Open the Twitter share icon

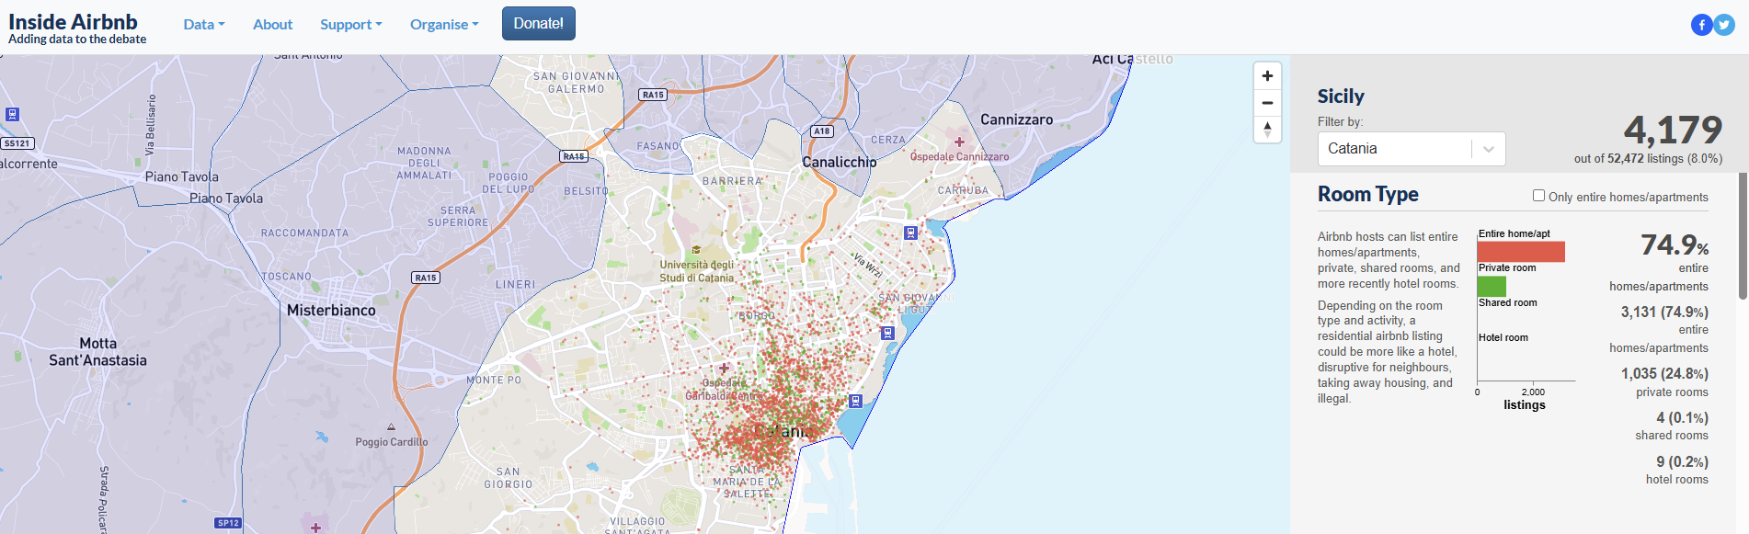point(1724,25)
